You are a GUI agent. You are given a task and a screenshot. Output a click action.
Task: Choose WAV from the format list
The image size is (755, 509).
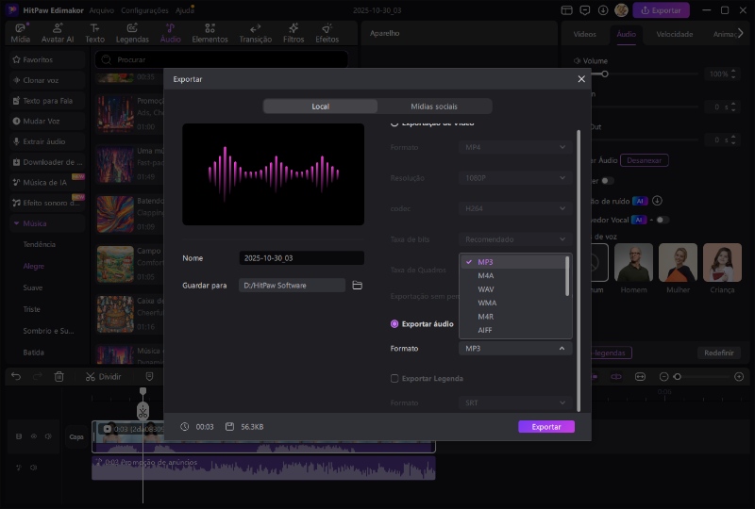tap(486, 289)
